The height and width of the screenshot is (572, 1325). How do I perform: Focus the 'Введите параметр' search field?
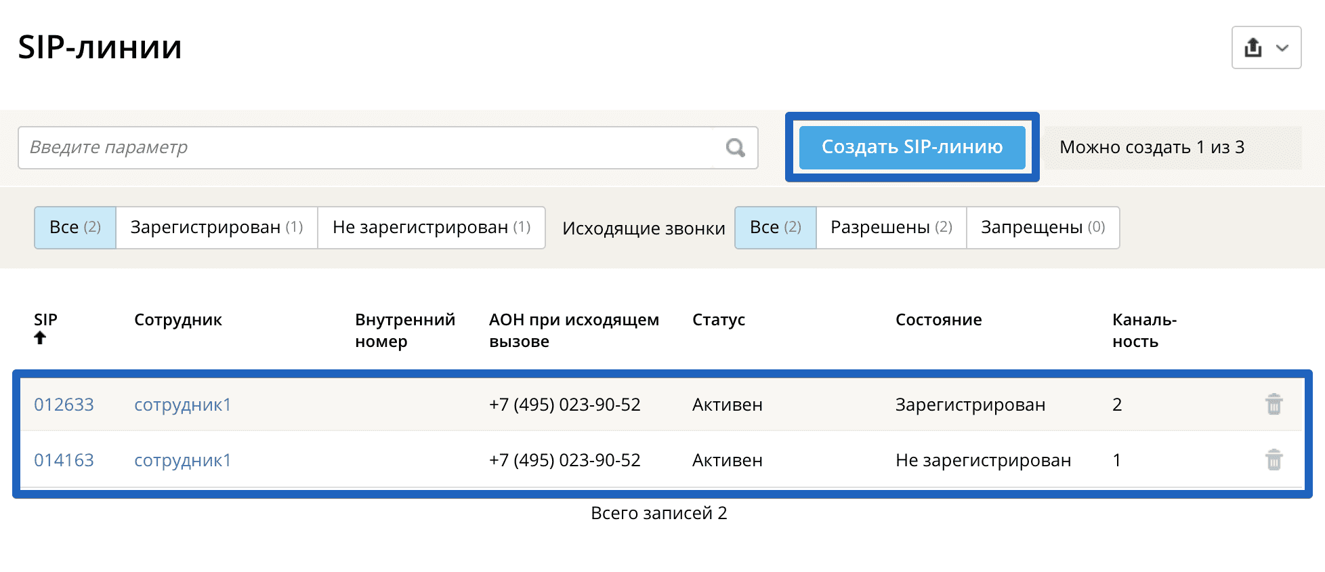[x=387, y=148]
